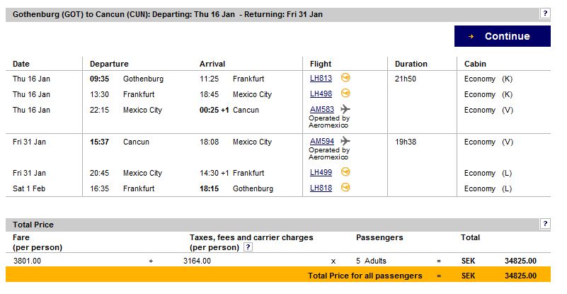
Task: Open flight LH818 details link
Action: pos(321,188)
